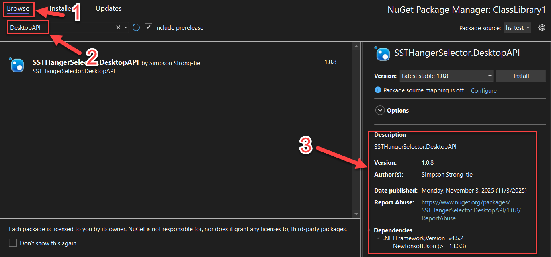Enable the Include prerelease checkbox
The width and height of the screenshot is (551, 257).
click(148, 27)
